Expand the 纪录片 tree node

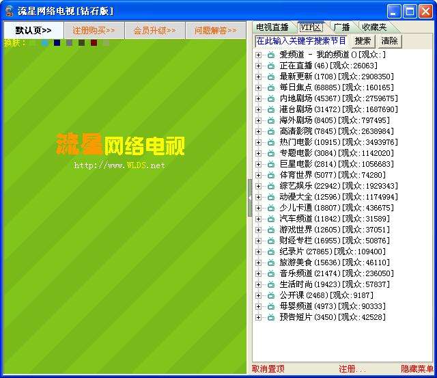(259, 252)
